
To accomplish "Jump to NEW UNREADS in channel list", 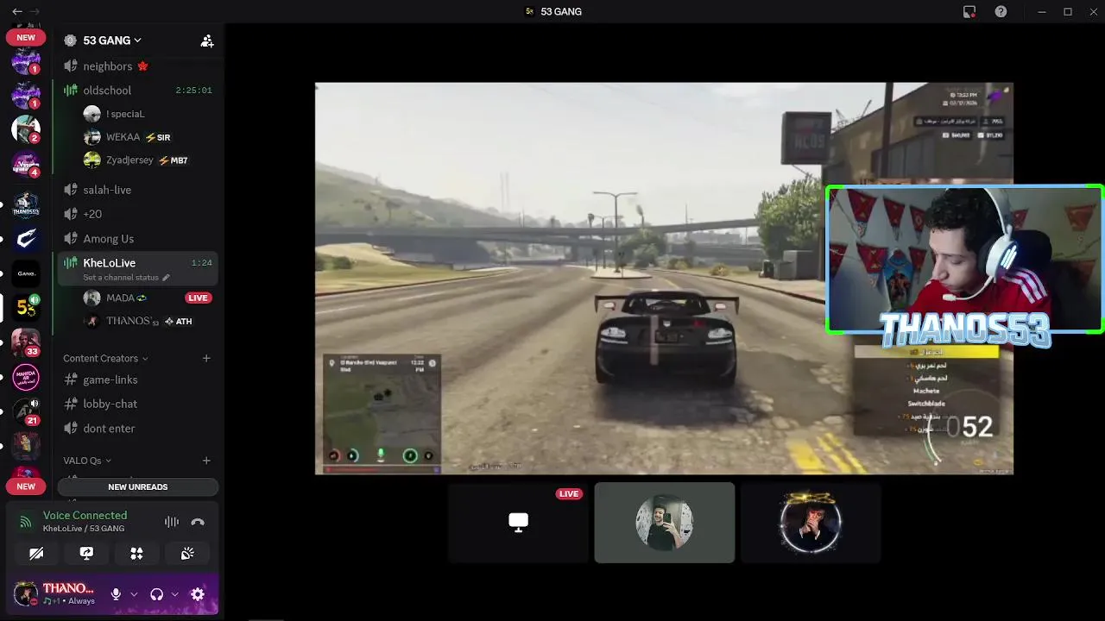I will 138,487.
